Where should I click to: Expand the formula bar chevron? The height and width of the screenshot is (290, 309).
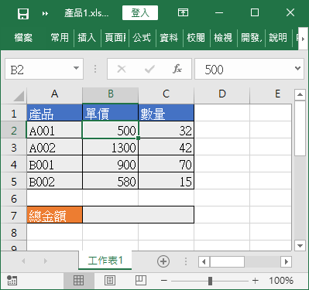[x=298, y=69]
